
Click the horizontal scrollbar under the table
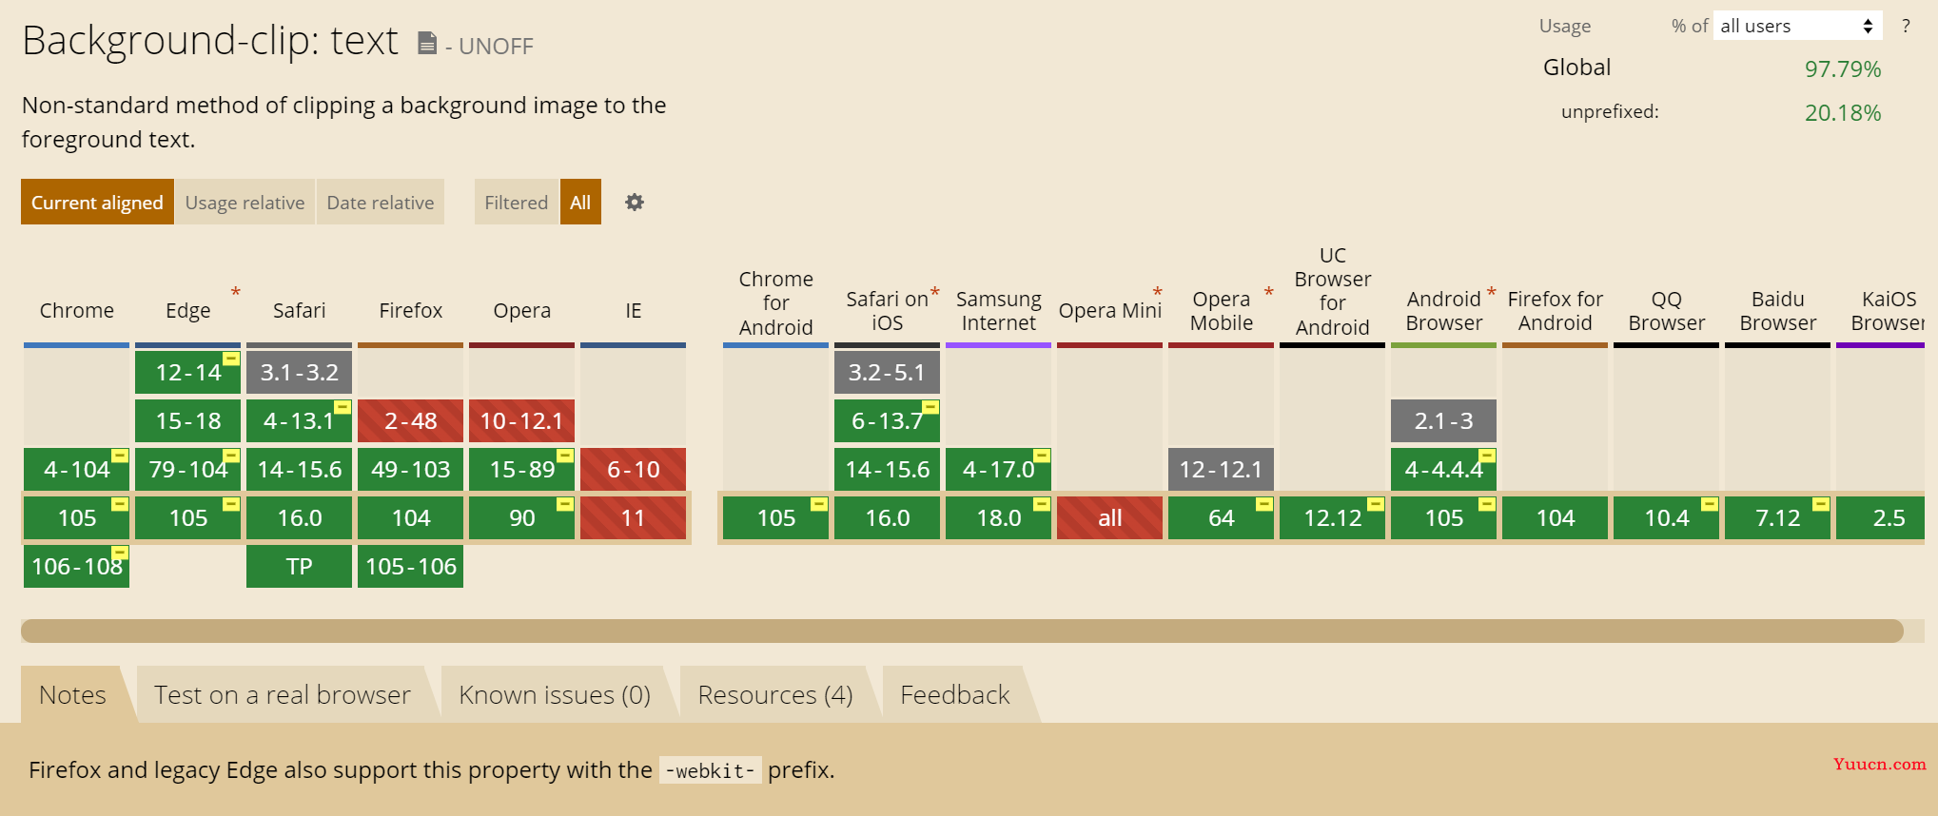(x=962, y=631)
